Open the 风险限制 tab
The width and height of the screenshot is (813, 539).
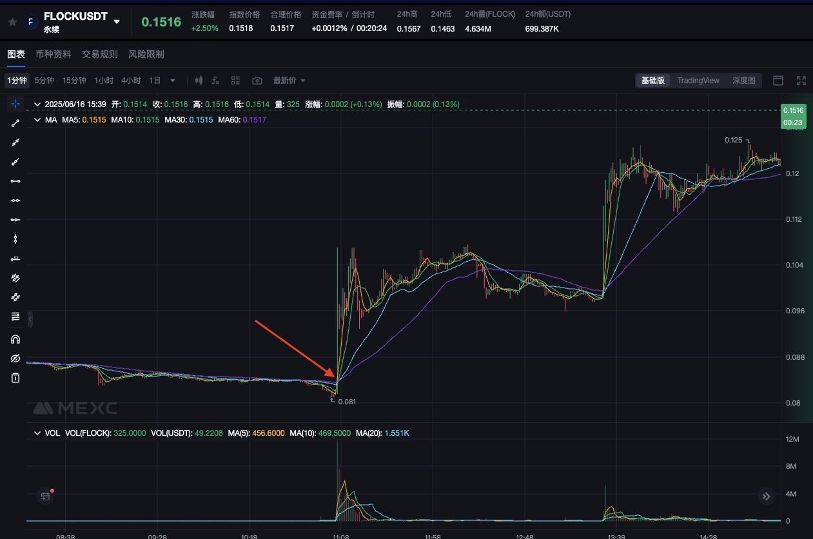pos(146,54)
